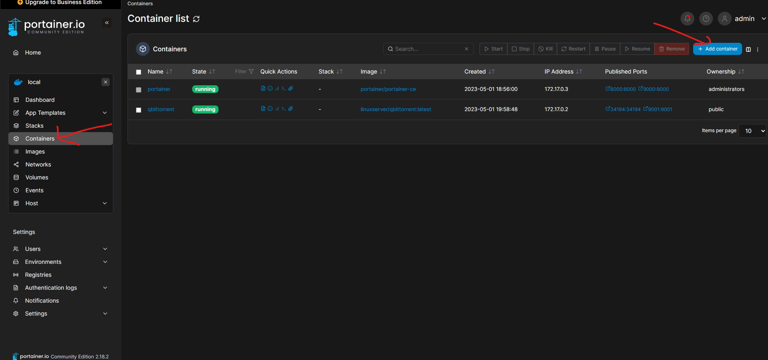Open inspect quick action for qbittorrent container
The height and width of the screenshot is (360, 768).
[270, 109]
